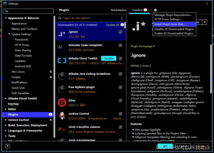Uncheck the Gitee plugin checkbox
The width and height of the screenshot is (214, 153).
click(120, 101)
